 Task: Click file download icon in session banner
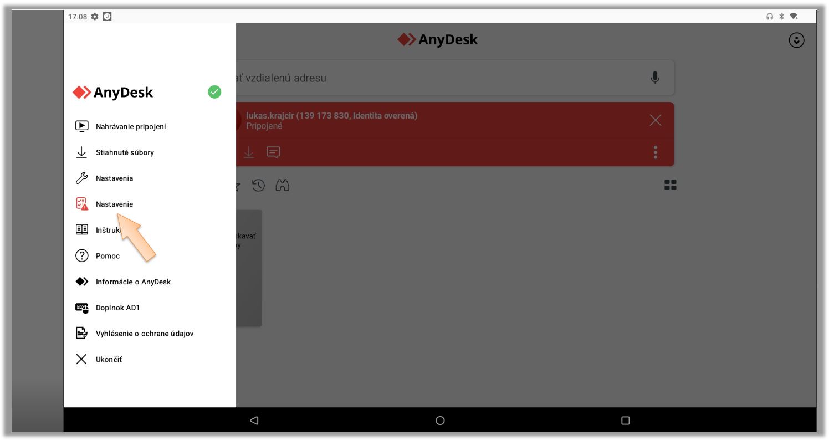click(x=249, y=152)
